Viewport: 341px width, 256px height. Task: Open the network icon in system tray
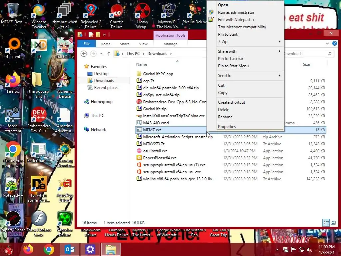[302, 249]
